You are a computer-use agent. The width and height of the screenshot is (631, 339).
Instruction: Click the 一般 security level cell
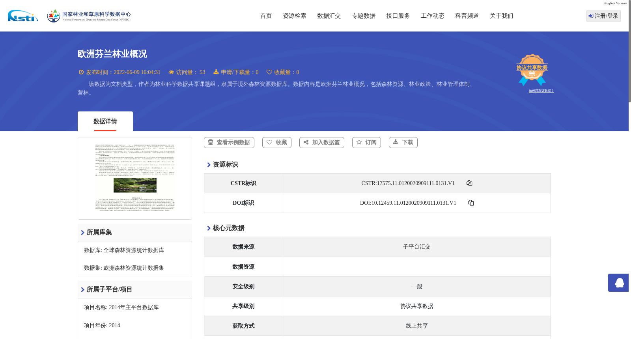417,287
